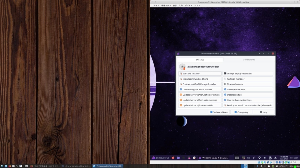The width and height of the screenshot is (300, 168).
Task: Click Install community editions button
Action: (x=200, y=79)
